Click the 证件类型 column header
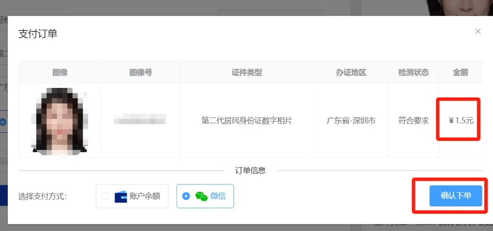The width and height of the screenshot is (493, 231). (x=247, y=72)
